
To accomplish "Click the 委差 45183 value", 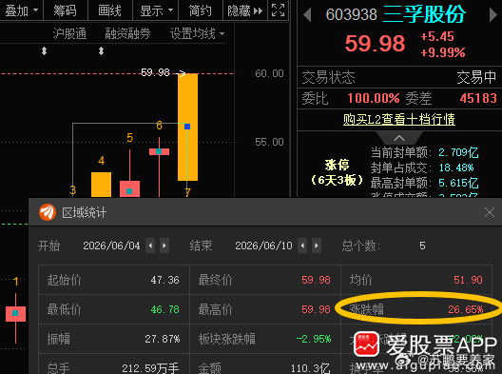I will (478, 98).
